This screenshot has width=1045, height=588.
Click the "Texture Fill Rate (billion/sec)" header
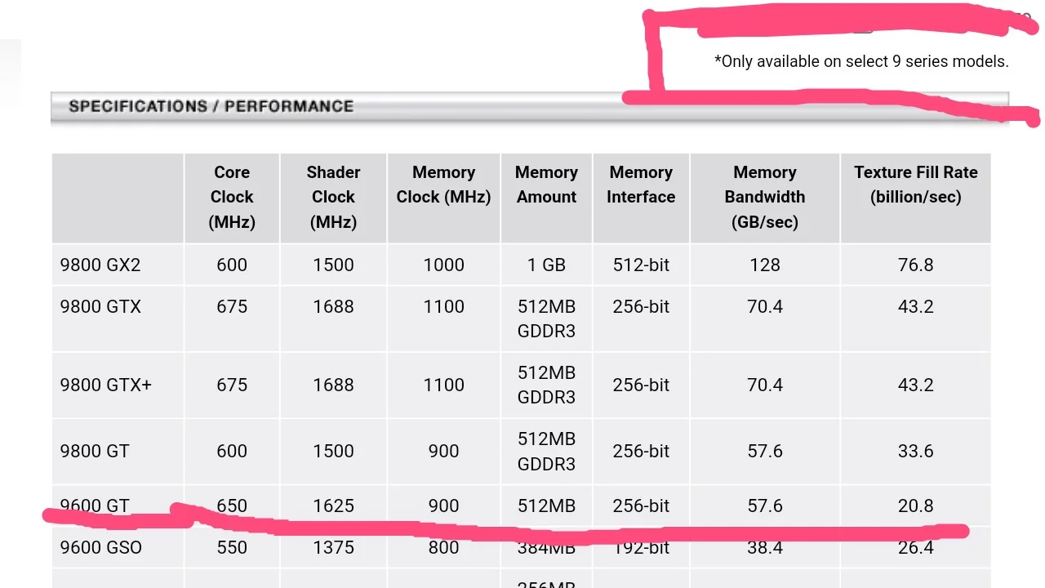916,185
